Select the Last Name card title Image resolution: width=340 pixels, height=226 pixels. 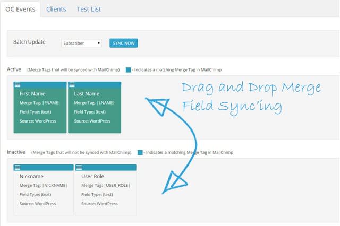[88, 93]
